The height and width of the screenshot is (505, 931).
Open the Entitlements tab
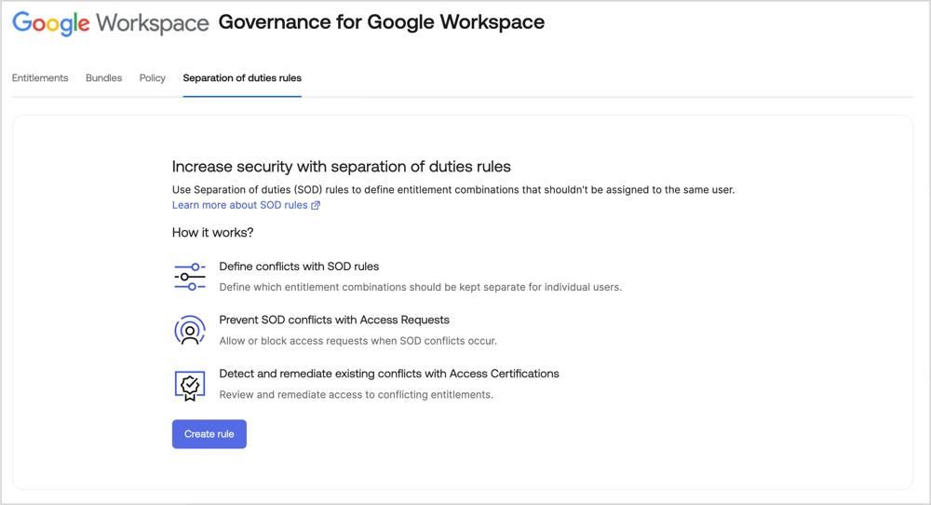coord(40,78)
